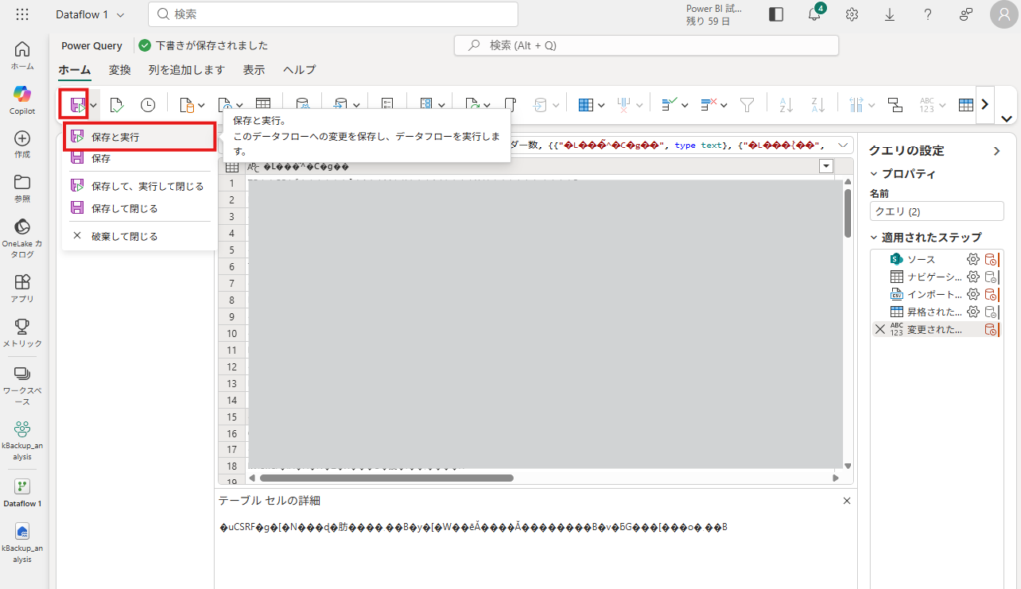
Task: Expand the Dataflow 1 title dropdown
Action: (x=121, y=15)
